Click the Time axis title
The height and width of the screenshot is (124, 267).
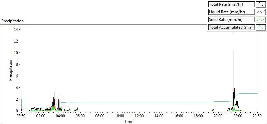129,121
